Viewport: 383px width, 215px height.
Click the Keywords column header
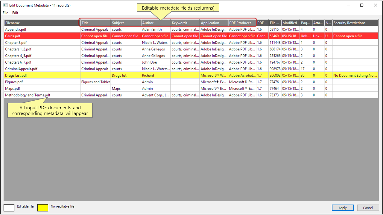[x=185, y=23]
